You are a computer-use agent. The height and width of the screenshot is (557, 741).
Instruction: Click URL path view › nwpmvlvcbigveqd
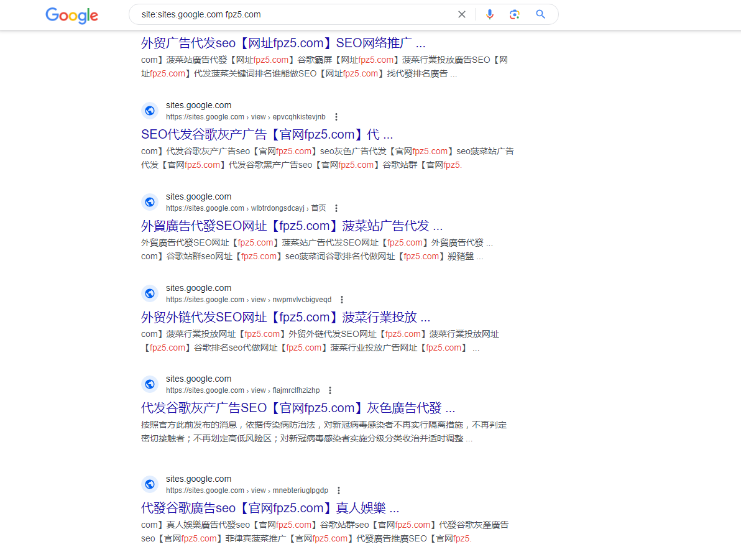(291, 300)
